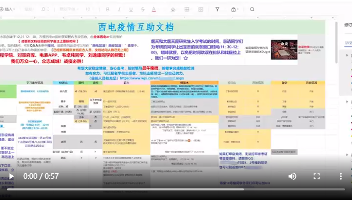Screen dimensions: 352x200
Task: Toggle bold formatting
Action: [x=108, y=10]
